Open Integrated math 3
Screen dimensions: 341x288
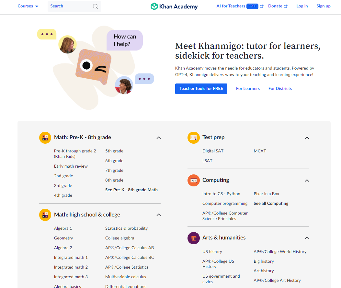pos(71,277)
